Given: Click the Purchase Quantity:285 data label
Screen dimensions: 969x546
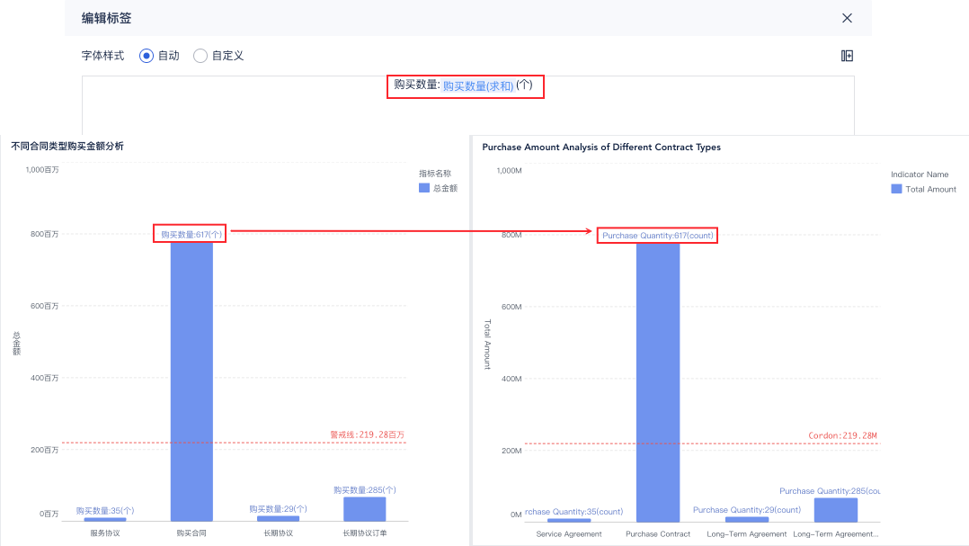Looking at the screenshot, I should (x=829, y=491).
